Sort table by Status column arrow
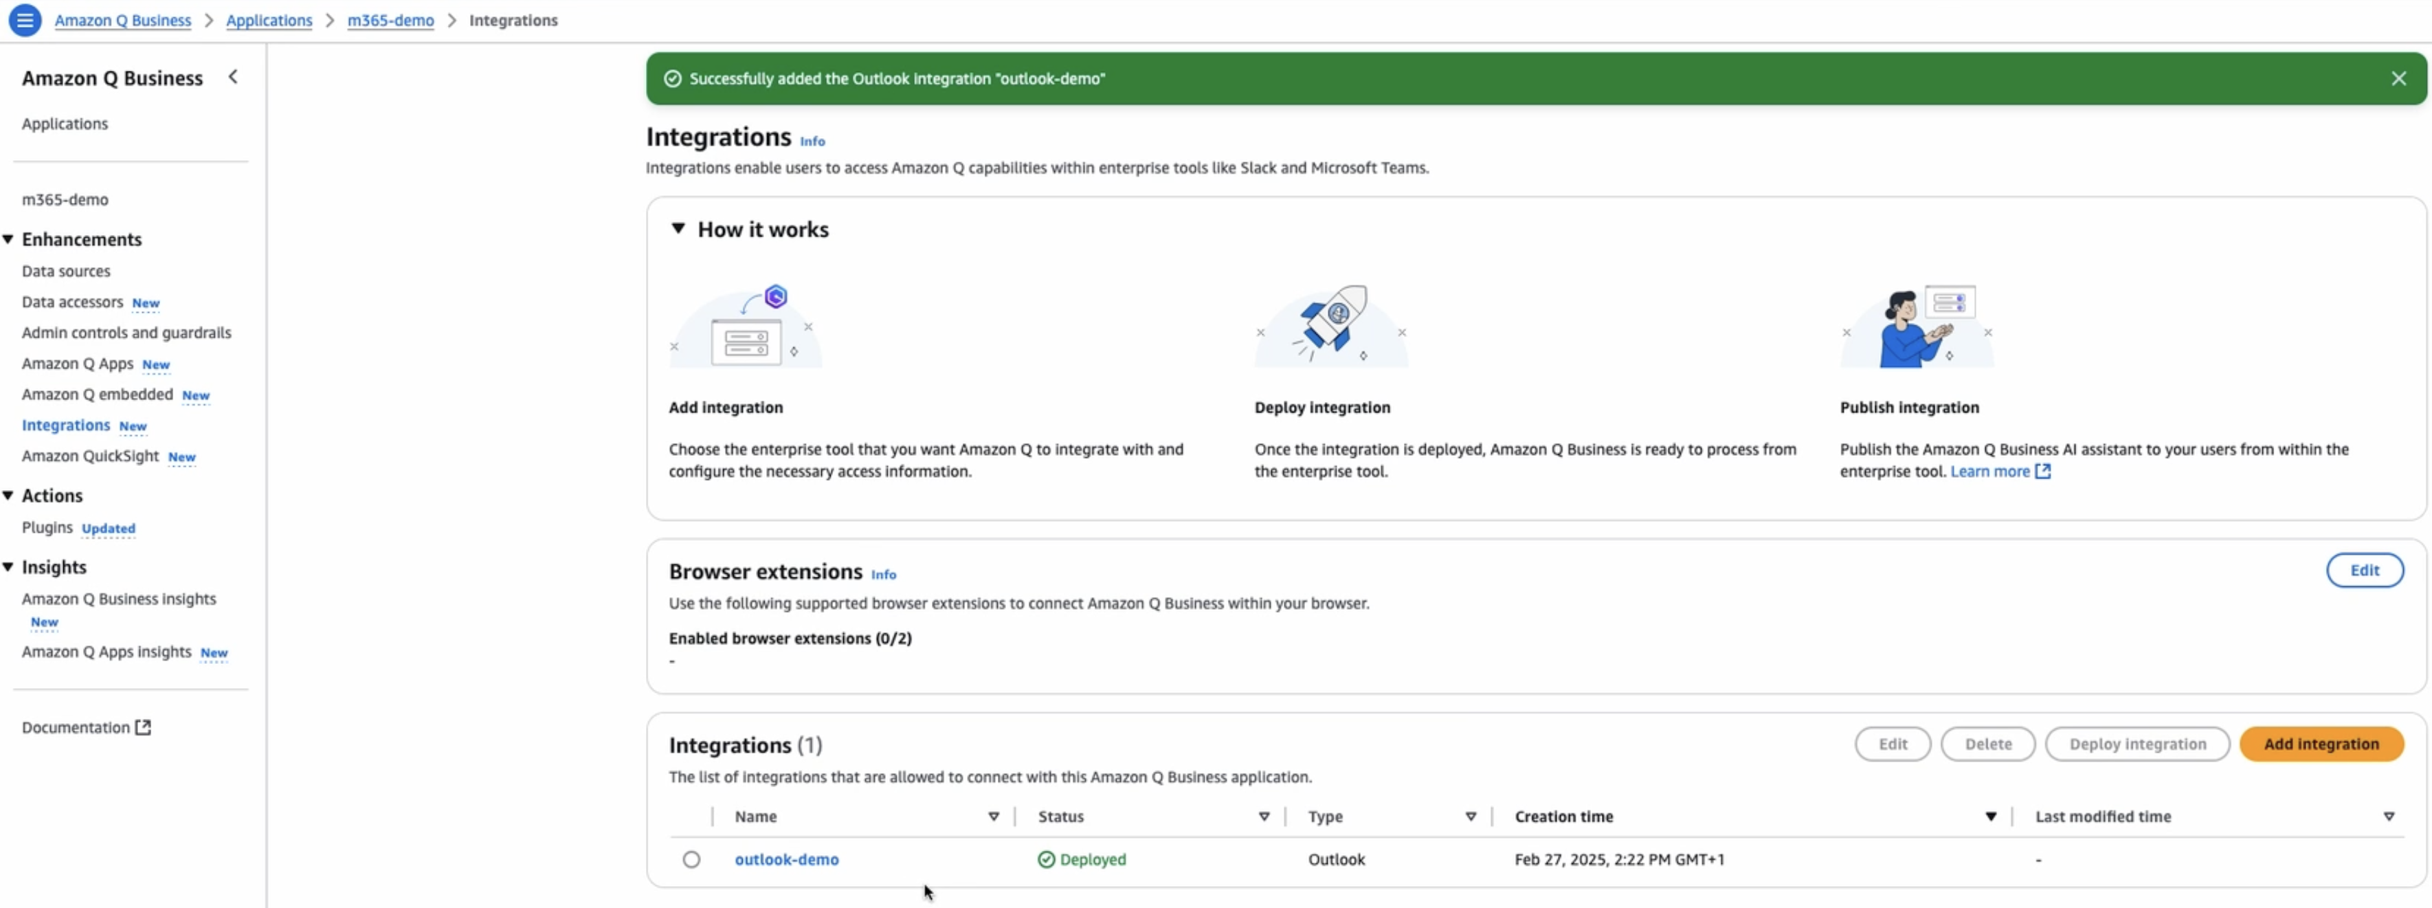The width and height of the screenshot is (2432, 908). point(1263,817)
